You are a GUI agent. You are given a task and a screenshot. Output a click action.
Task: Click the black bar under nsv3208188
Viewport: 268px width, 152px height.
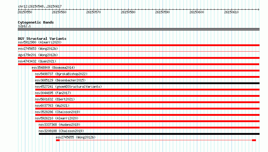coord(149,134)
